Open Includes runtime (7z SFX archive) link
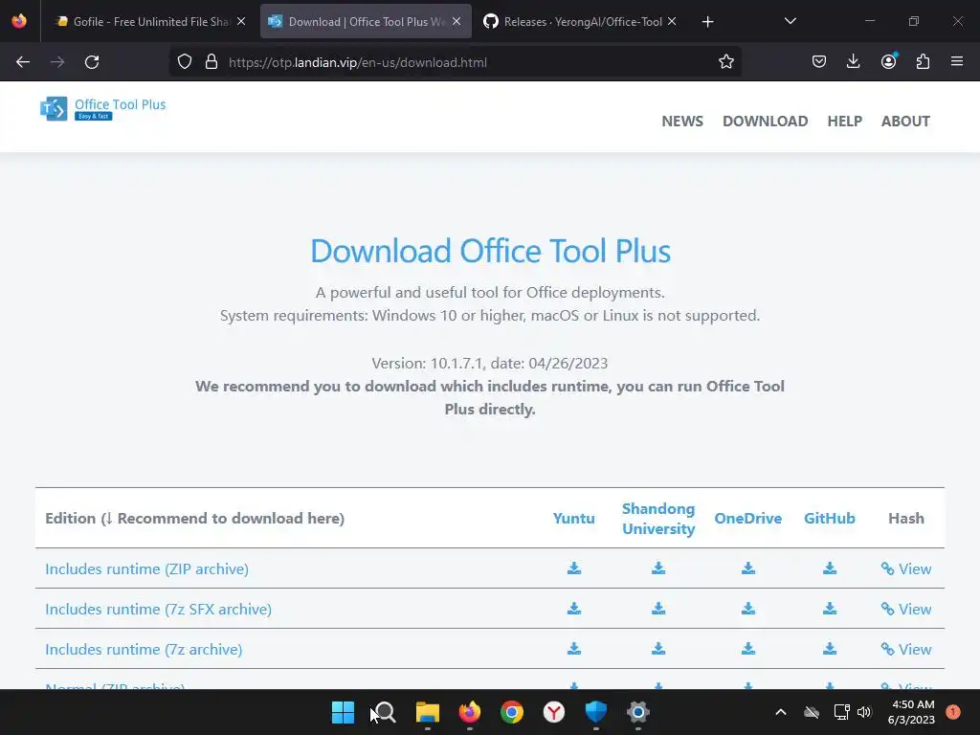980x735 pixels. pyautogui.click(x=158, y=609)
